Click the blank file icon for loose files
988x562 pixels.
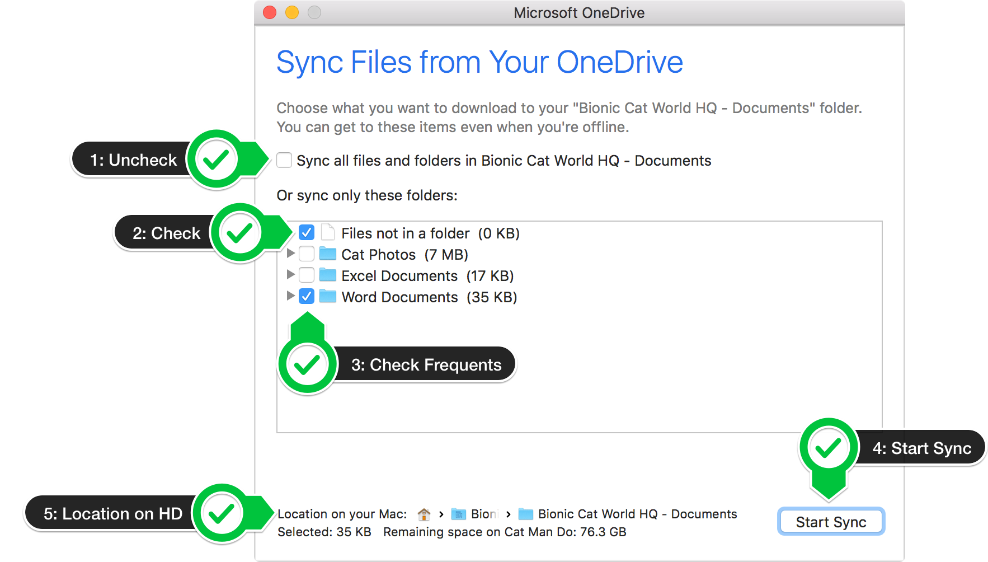[x=328, y=232]
